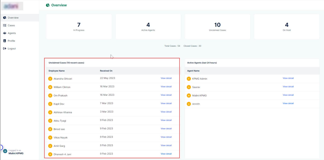Click Binod sao's avatar icon

click(50, 129)
